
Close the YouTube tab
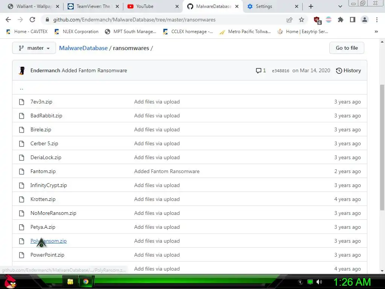177,6
